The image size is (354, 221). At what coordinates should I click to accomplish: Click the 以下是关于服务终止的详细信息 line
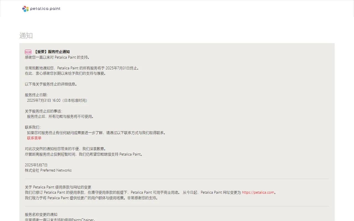point(51,84)
